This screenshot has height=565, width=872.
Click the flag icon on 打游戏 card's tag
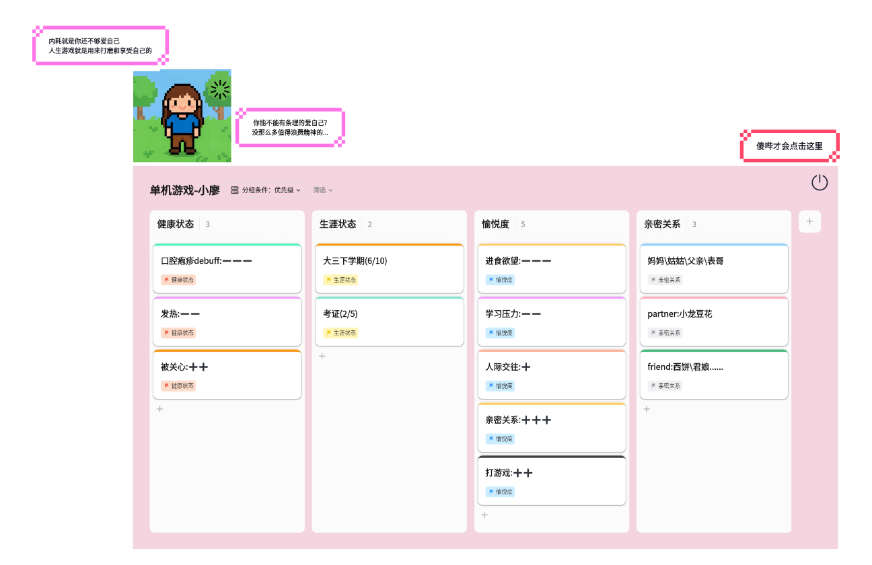[x=491, y=491]
